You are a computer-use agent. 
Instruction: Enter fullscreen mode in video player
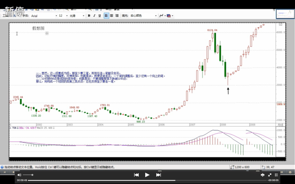pyautogui.click(x=270, y=175)
